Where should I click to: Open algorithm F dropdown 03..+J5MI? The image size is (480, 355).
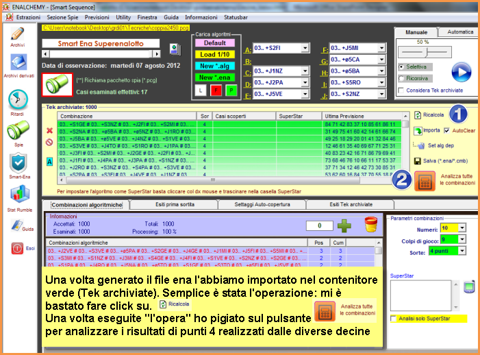tap(381, 48)
